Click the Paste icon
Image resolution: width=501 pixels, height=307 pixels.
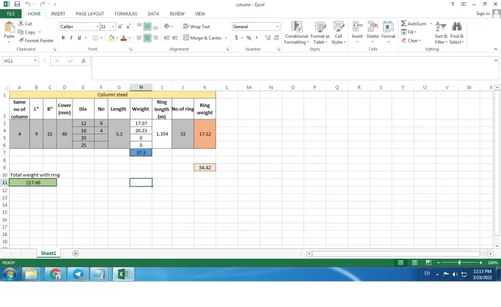tap(9, 27)
